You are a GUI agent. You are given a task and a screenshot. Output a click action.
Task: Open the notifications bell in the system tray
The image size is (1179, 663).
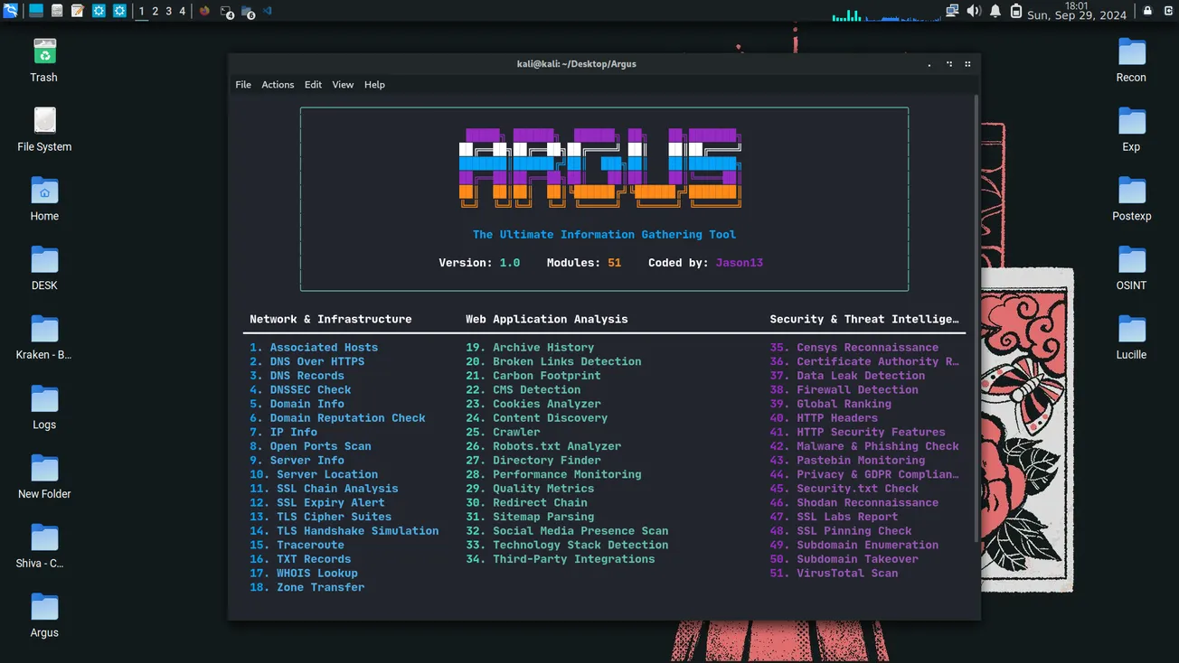tap(995, 12)
